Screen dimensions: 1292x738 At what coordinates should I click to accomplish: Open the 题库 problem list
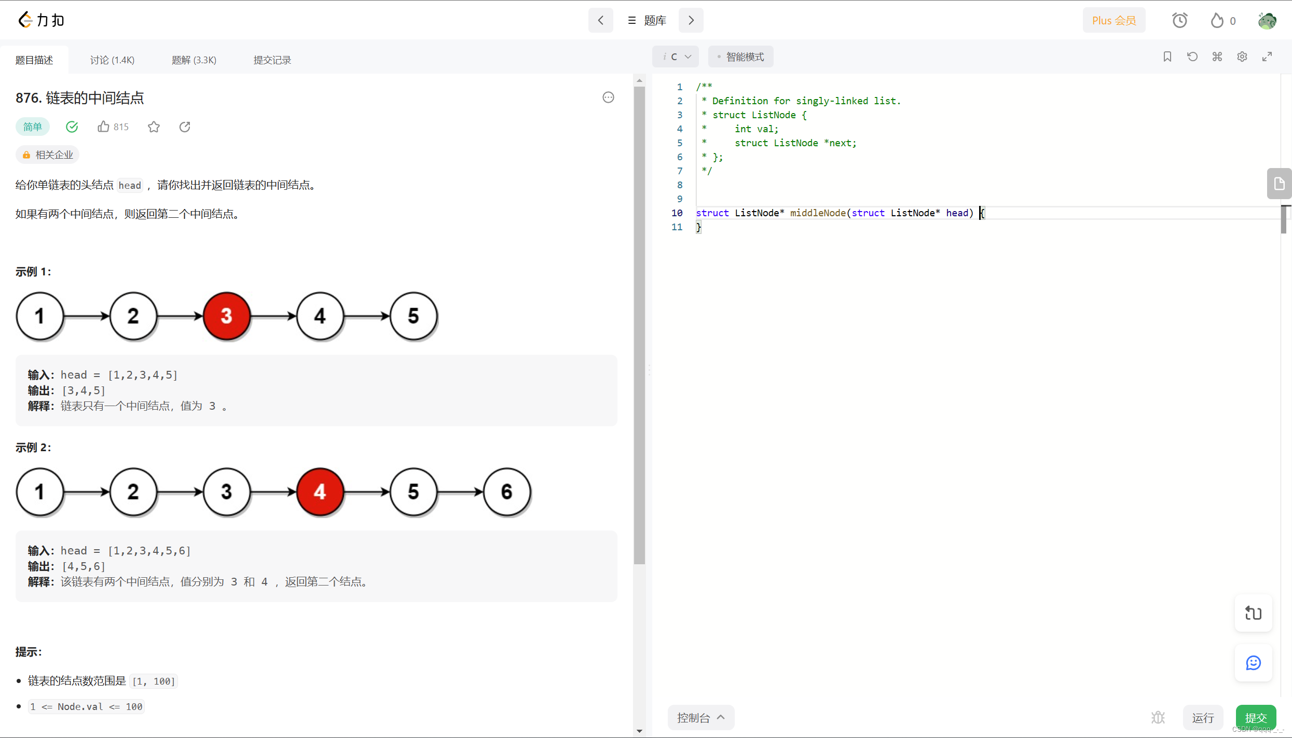click(647, 20)
